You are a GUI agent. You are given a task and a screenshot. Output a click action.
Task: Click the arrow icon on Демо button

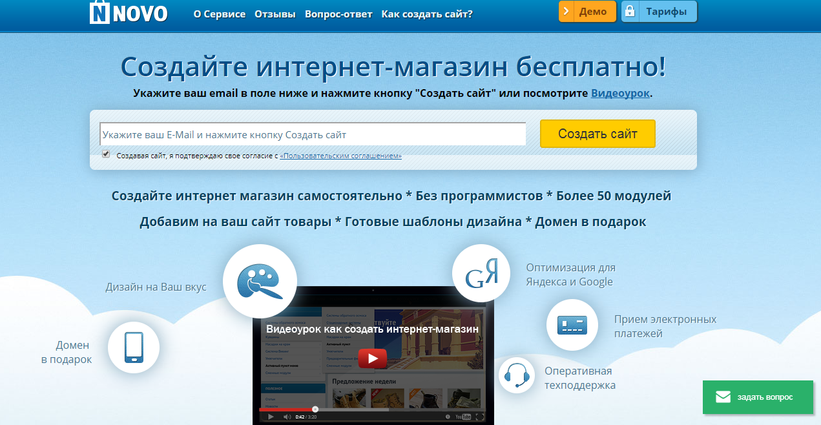[x=566, y=12]
